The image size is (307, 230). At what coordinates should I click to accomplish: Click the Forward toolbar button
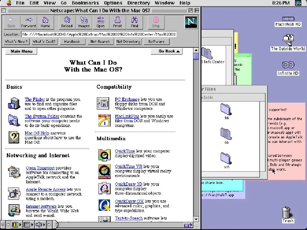pyautogui.click(x=28, y=22)
